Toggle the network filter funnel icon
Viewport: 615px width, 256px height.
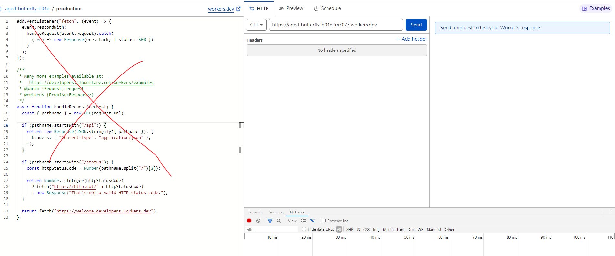coord(270,221)
